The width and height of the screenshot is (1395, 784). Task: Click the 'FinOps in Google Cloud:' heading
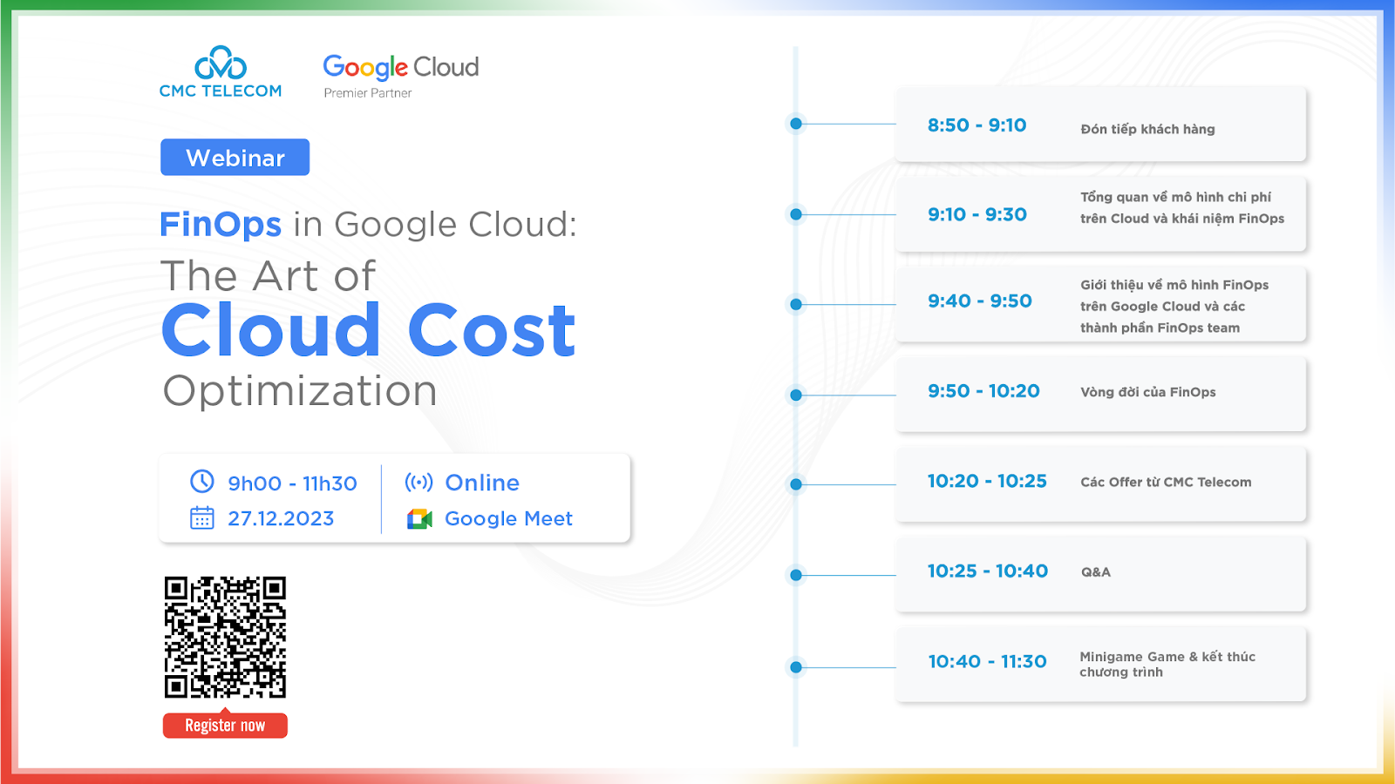click(x=368, y=225)
